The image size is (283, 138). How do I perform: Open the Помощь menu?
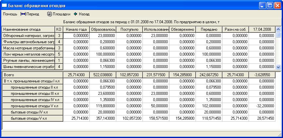click(10, 14)
